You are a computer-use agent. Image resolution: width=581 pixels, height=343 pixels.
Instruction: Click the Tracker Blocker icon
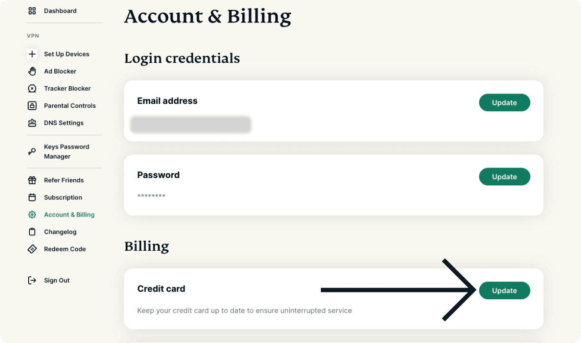[32, 88]
